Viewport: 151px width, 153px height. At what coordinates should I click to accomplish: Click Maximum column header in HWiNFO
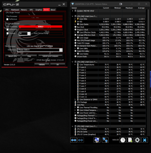click(x=128, y=8)
